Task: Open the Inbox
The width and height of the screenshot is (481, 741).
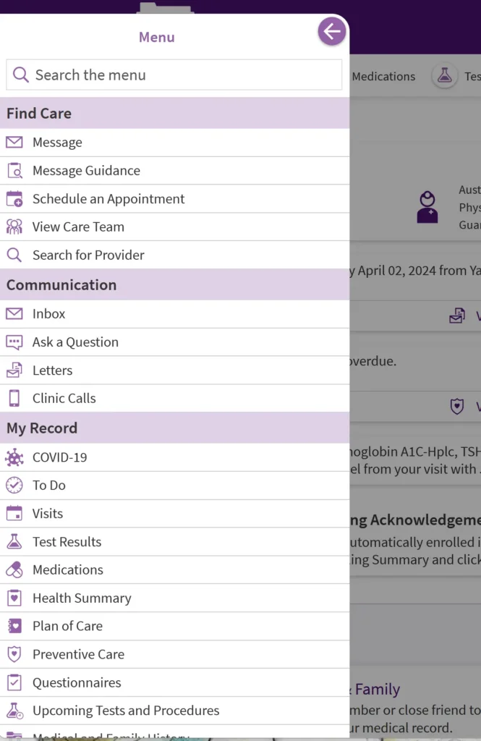Action: [175, 314]
